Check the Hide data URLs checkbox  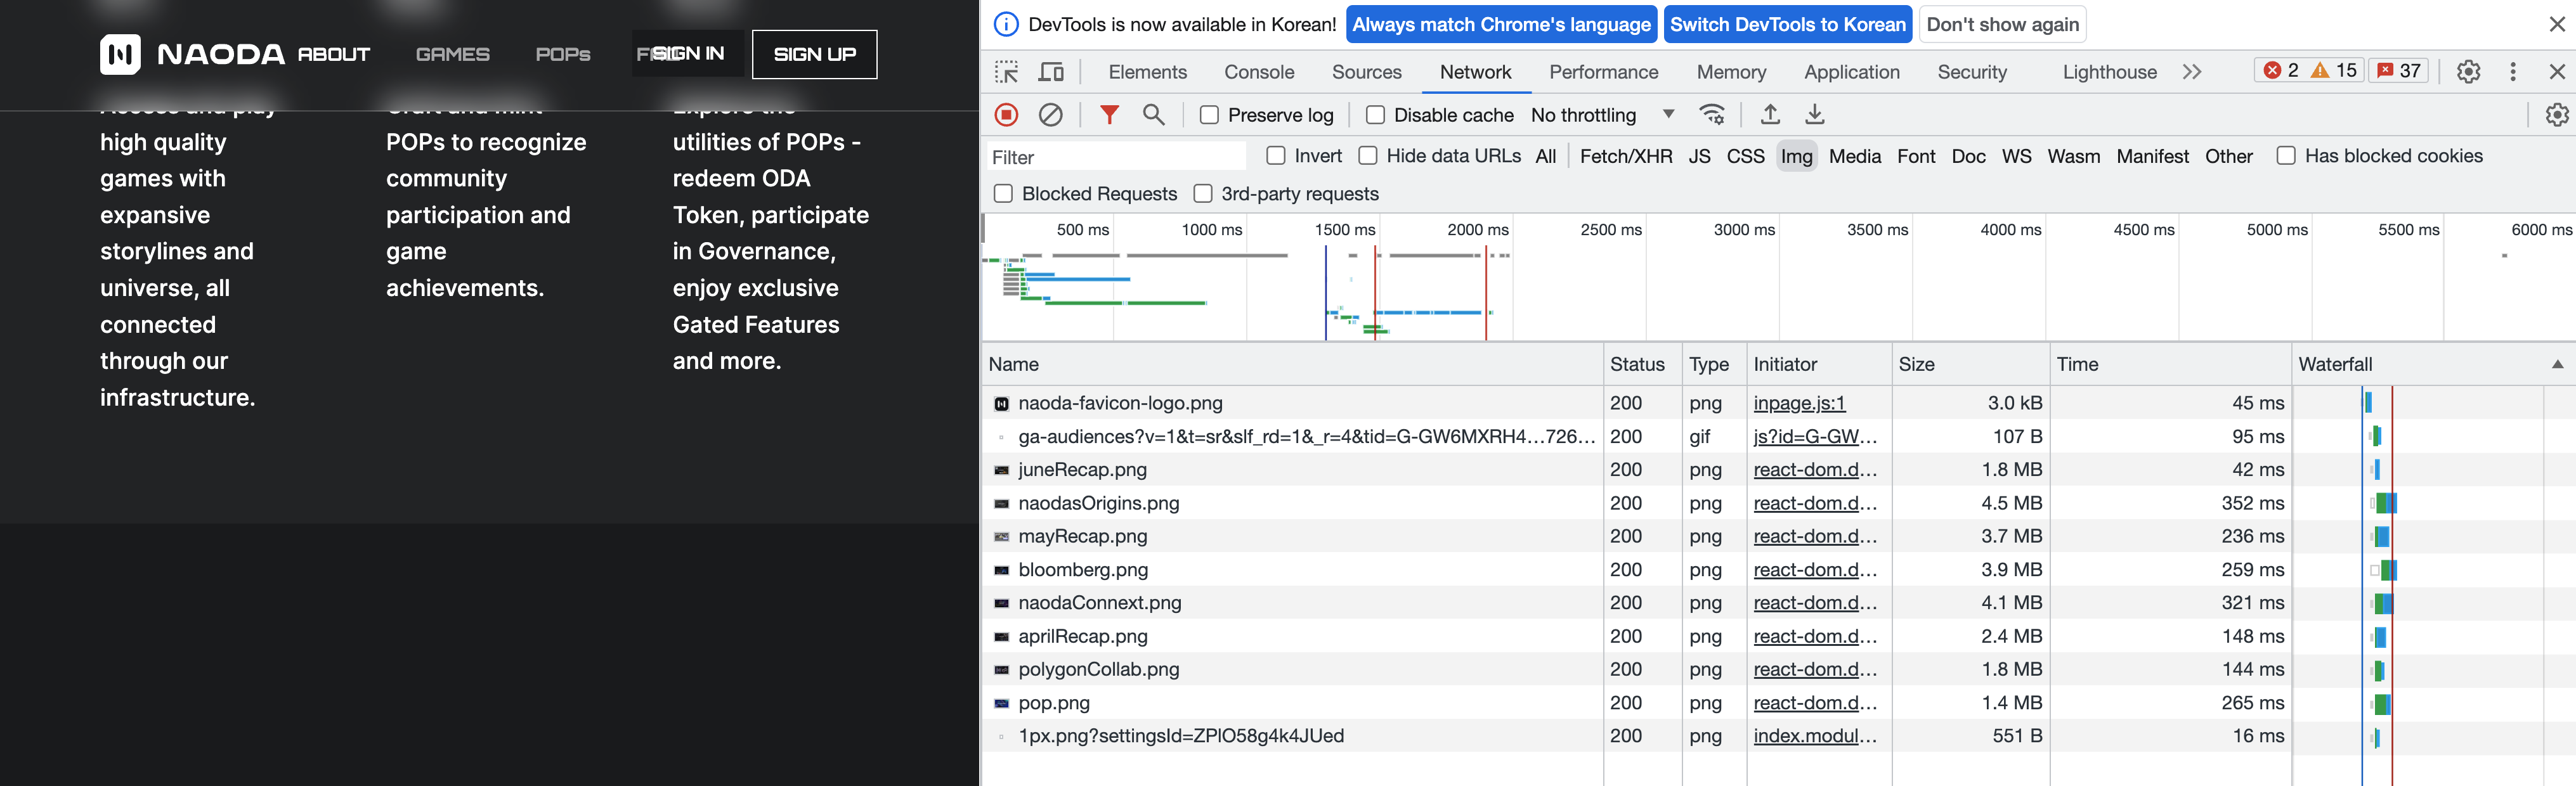tap(1367, 156)
